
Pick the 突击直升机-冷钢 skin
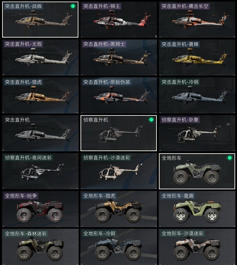[197, 95]
